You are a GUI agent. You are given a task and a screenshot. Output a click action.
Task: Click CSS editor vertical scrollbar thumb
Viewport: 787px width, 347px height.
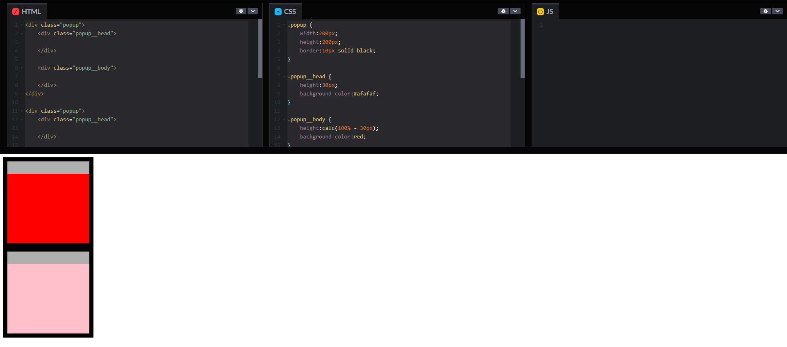523,48
